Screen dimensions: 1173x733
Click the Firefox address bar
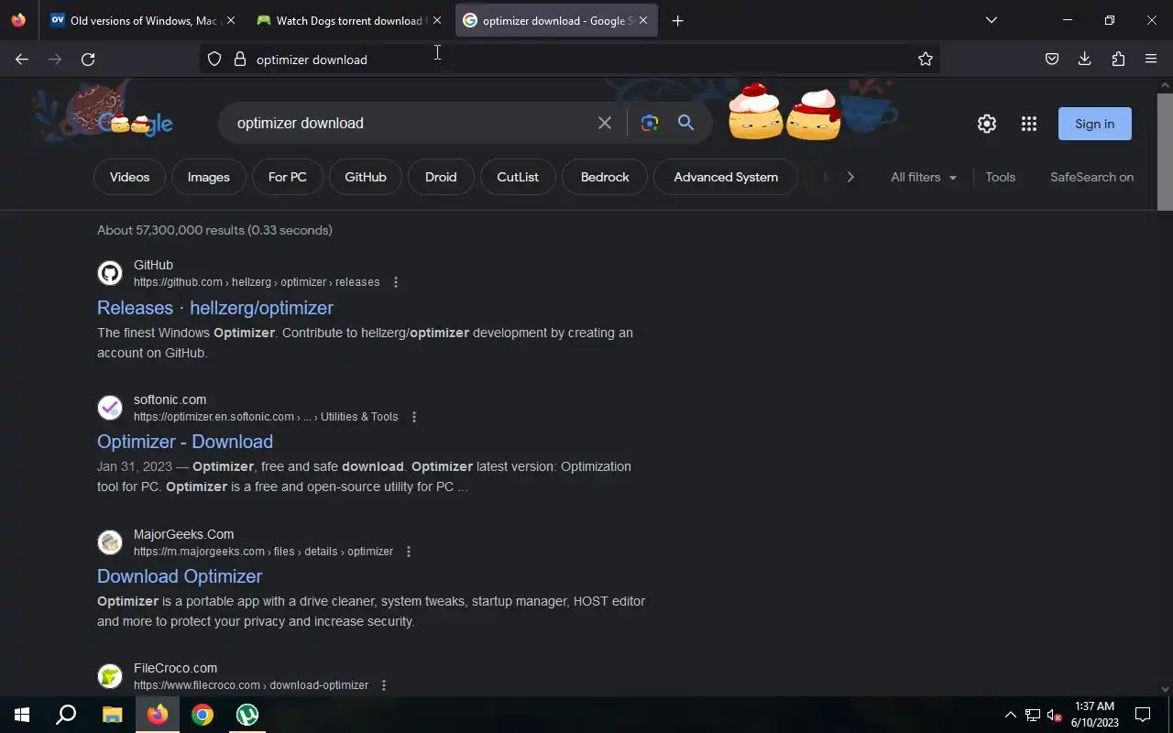[x=570, y=60]
